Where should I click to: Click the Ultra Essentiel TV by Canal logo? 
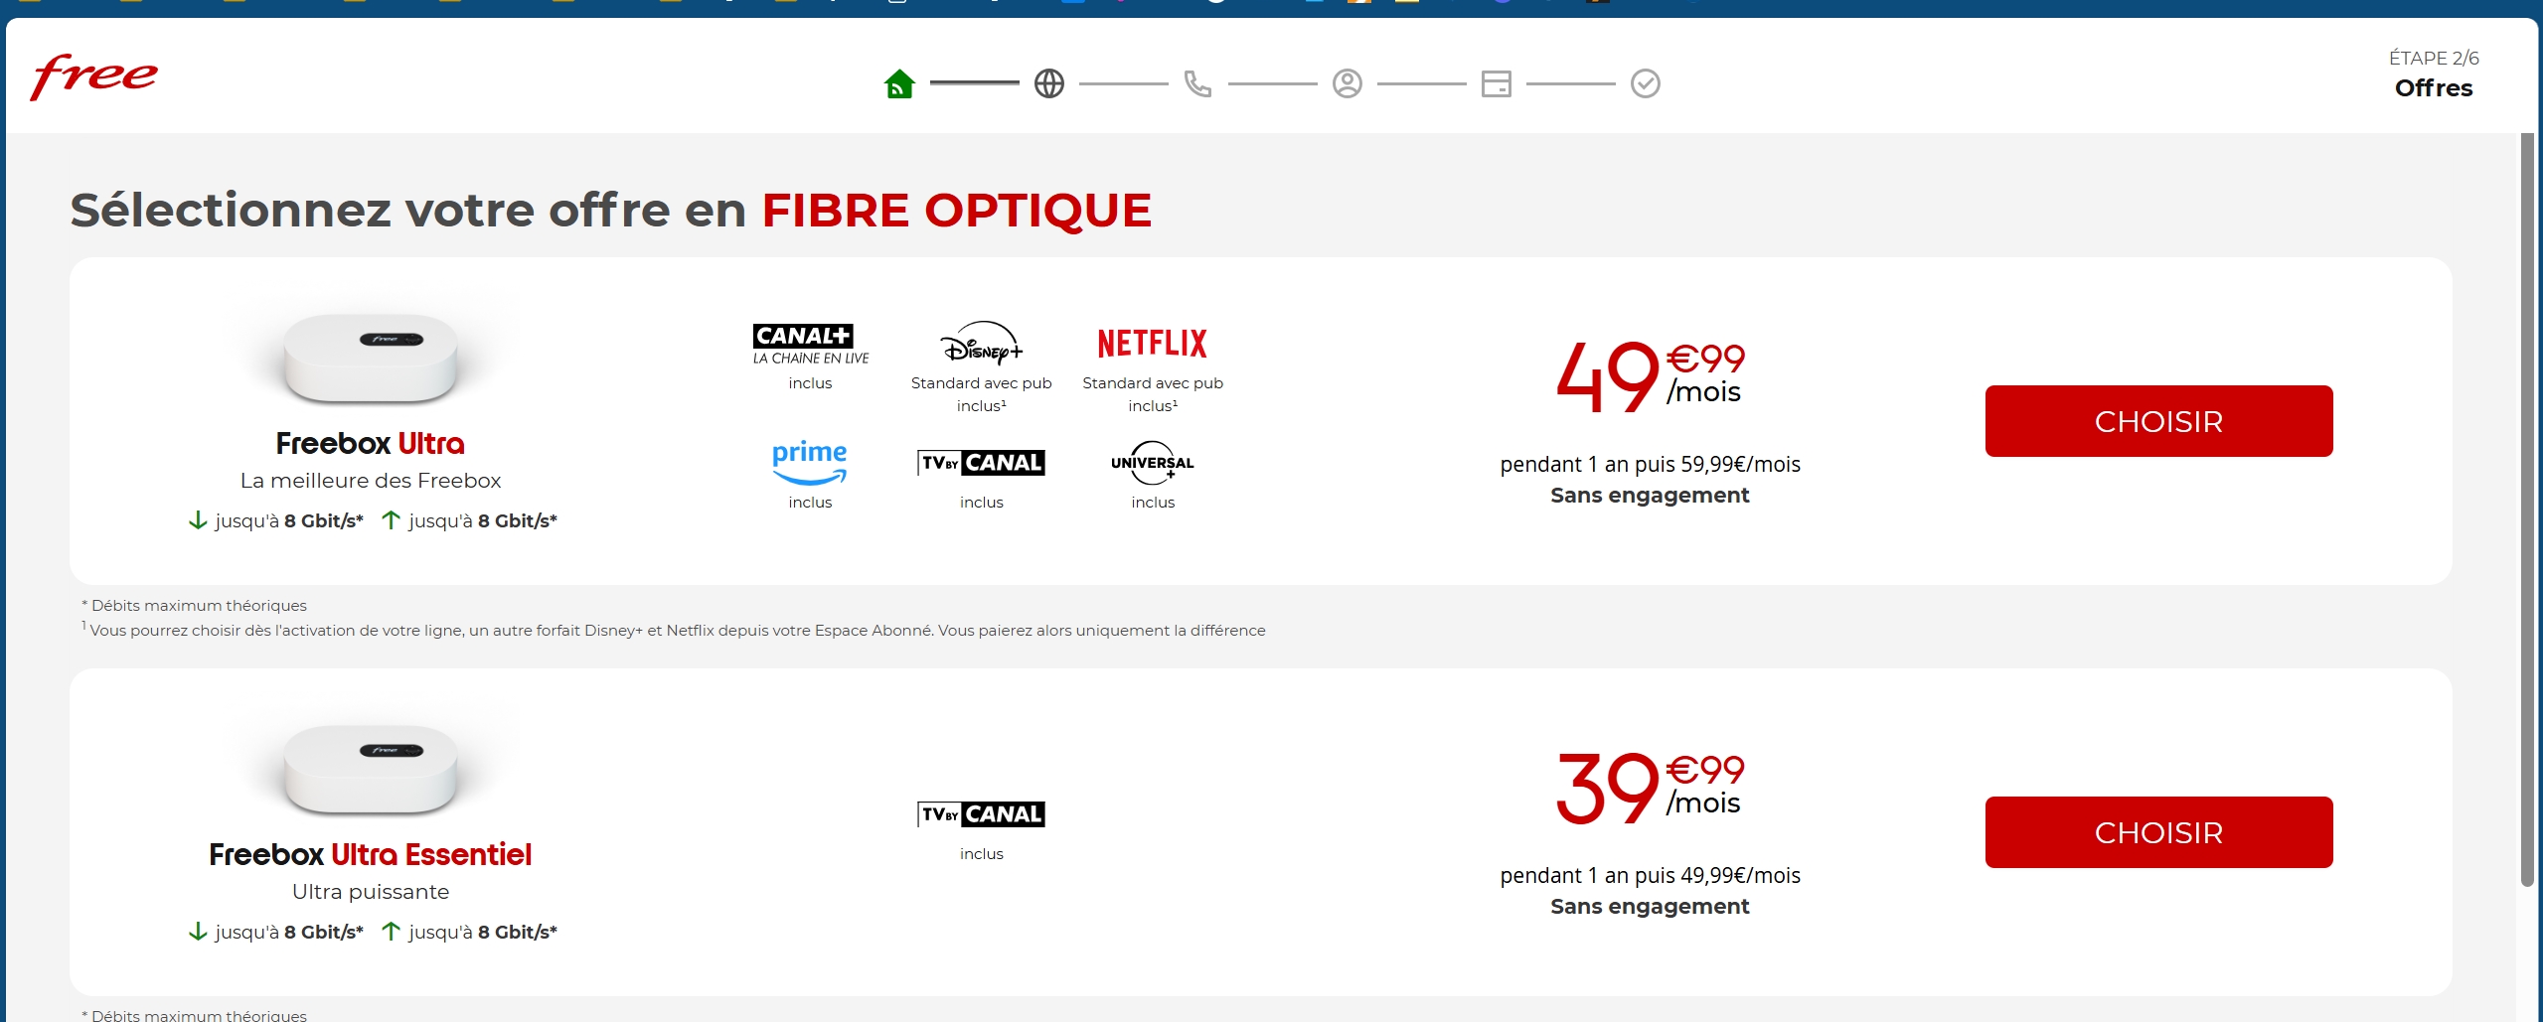[981, 814]
